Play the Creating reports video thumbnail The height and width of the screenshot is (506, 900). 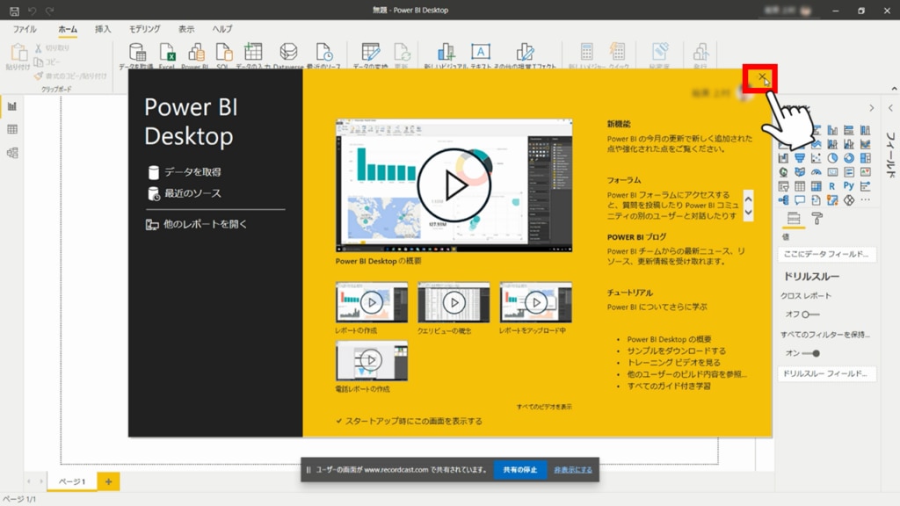click(372, 302)
